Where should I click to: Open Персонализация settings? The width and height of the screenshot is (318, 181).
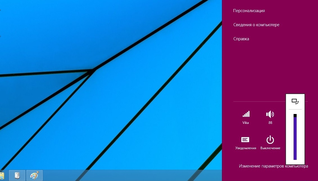click(249, 11)
